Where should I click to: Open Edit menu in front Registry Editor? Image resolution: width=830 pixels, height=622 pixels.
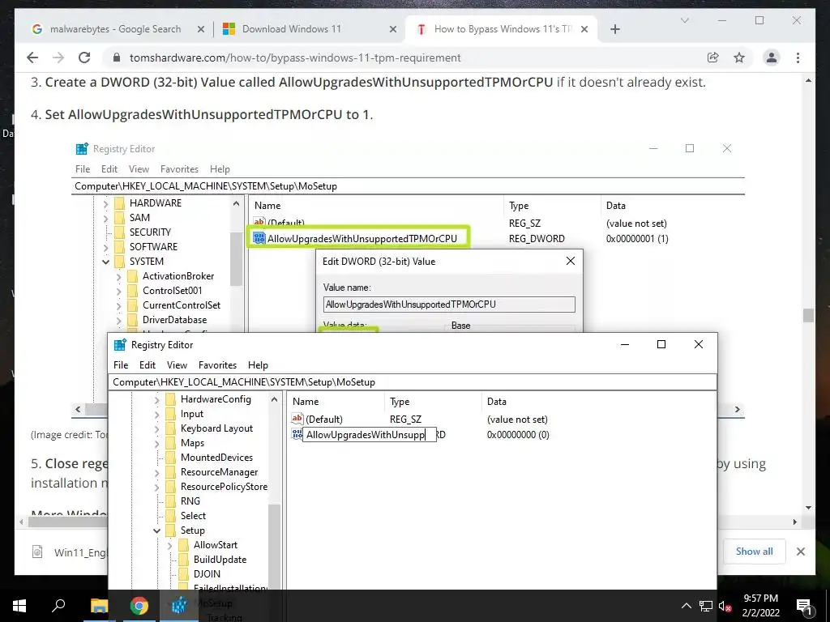point(148,365)
